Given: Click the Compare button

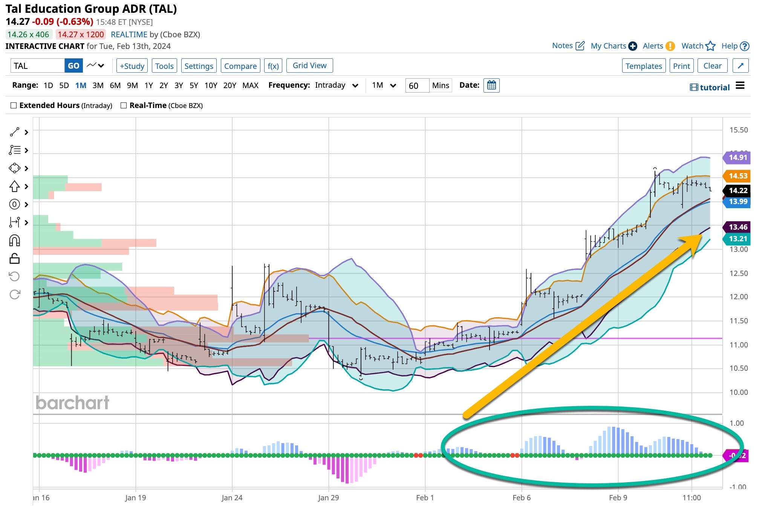Looking at the screenshot, I should [240, 66].
